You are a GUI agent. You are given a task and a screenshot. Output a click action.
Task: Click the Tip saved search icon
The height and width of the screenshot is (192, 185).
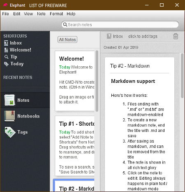(6, 57)
